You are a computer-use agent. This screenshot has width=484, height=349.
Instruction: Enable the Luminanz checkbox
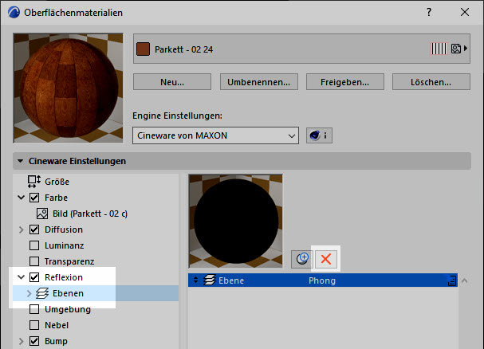pyautogui.click(x=34, y=245)
